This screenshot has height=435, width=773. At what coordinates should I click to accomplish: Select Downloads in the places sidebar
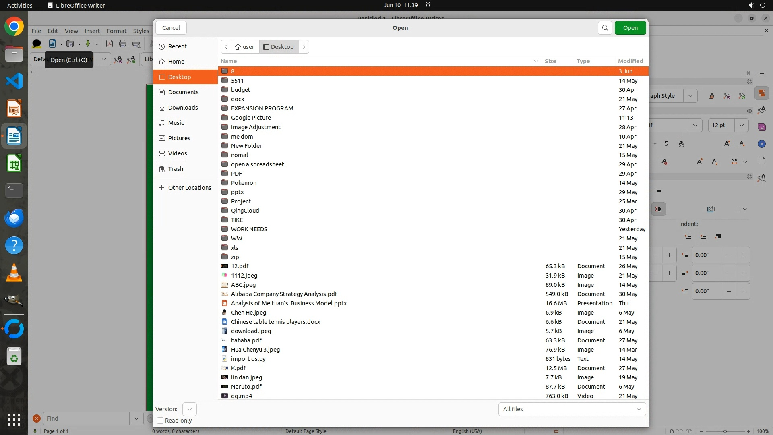(183, 108)
